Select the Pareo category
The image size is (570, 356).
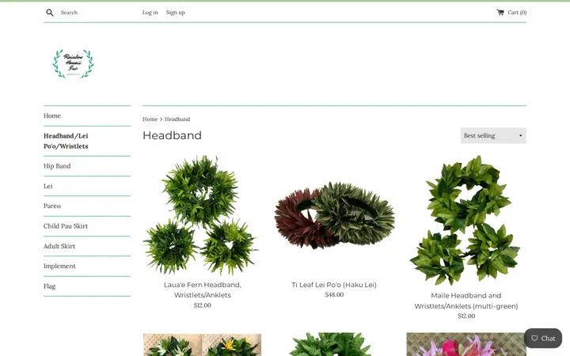click(52, 206)
